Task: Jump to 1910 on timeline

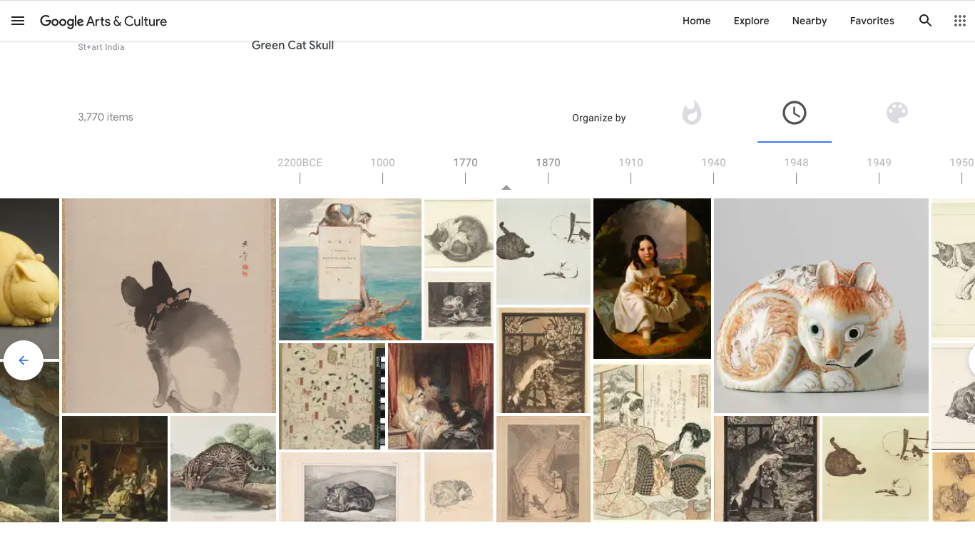Action: (x=631, y=163)
